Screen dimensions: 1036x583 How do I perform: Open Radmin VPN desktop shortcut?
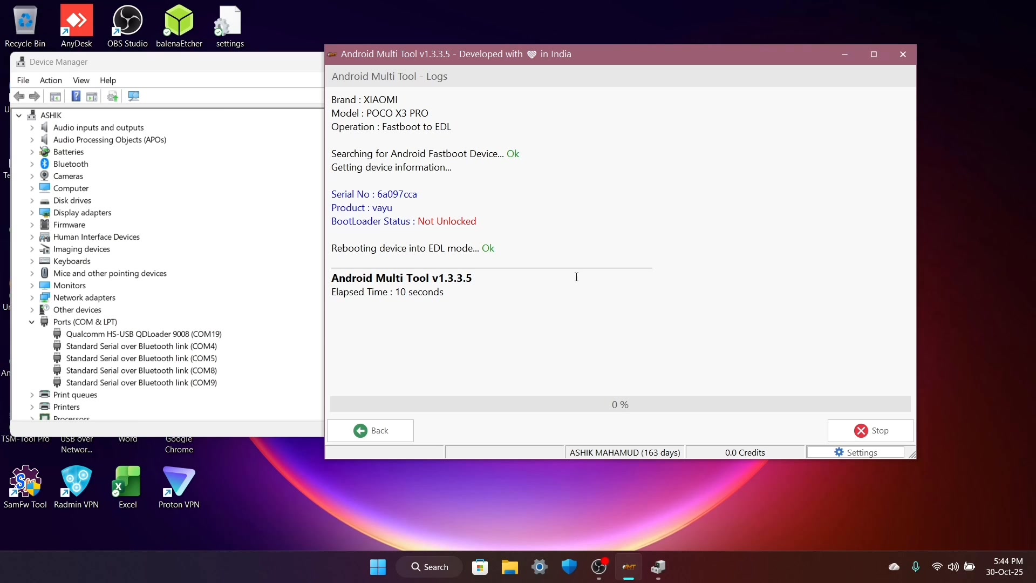pos(77,487)
